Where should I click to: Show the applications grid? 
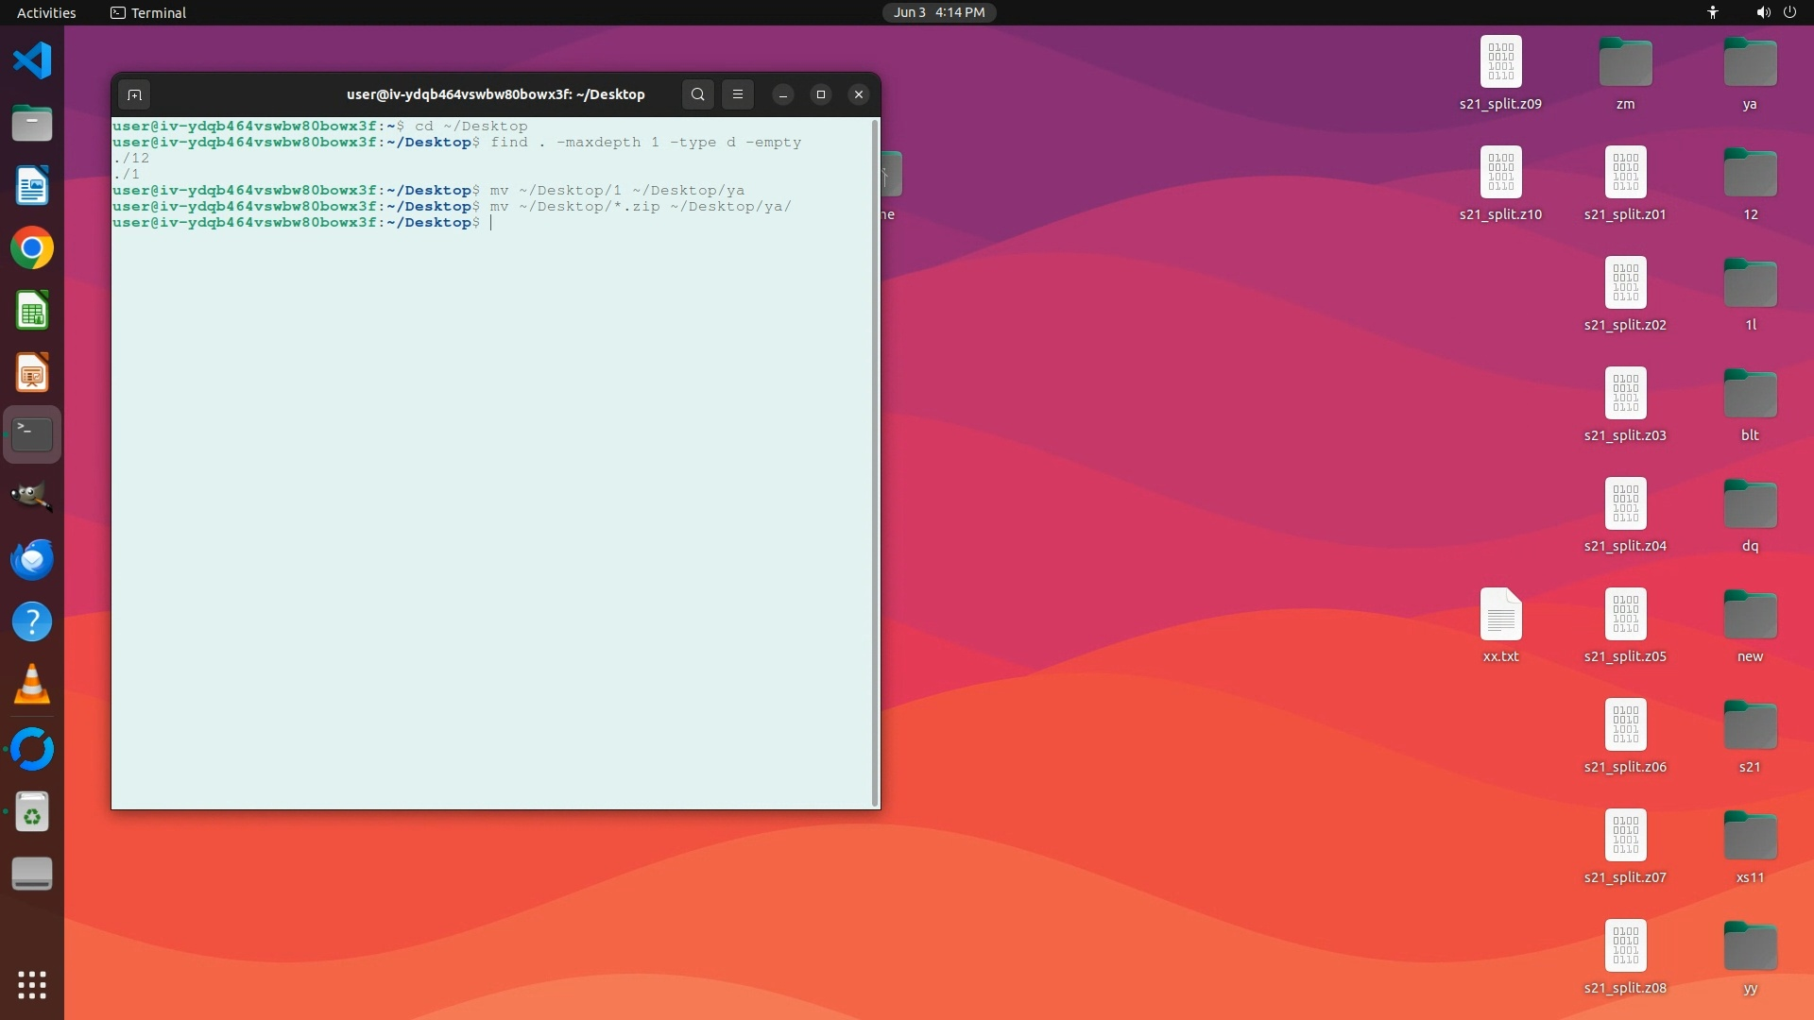32,985
